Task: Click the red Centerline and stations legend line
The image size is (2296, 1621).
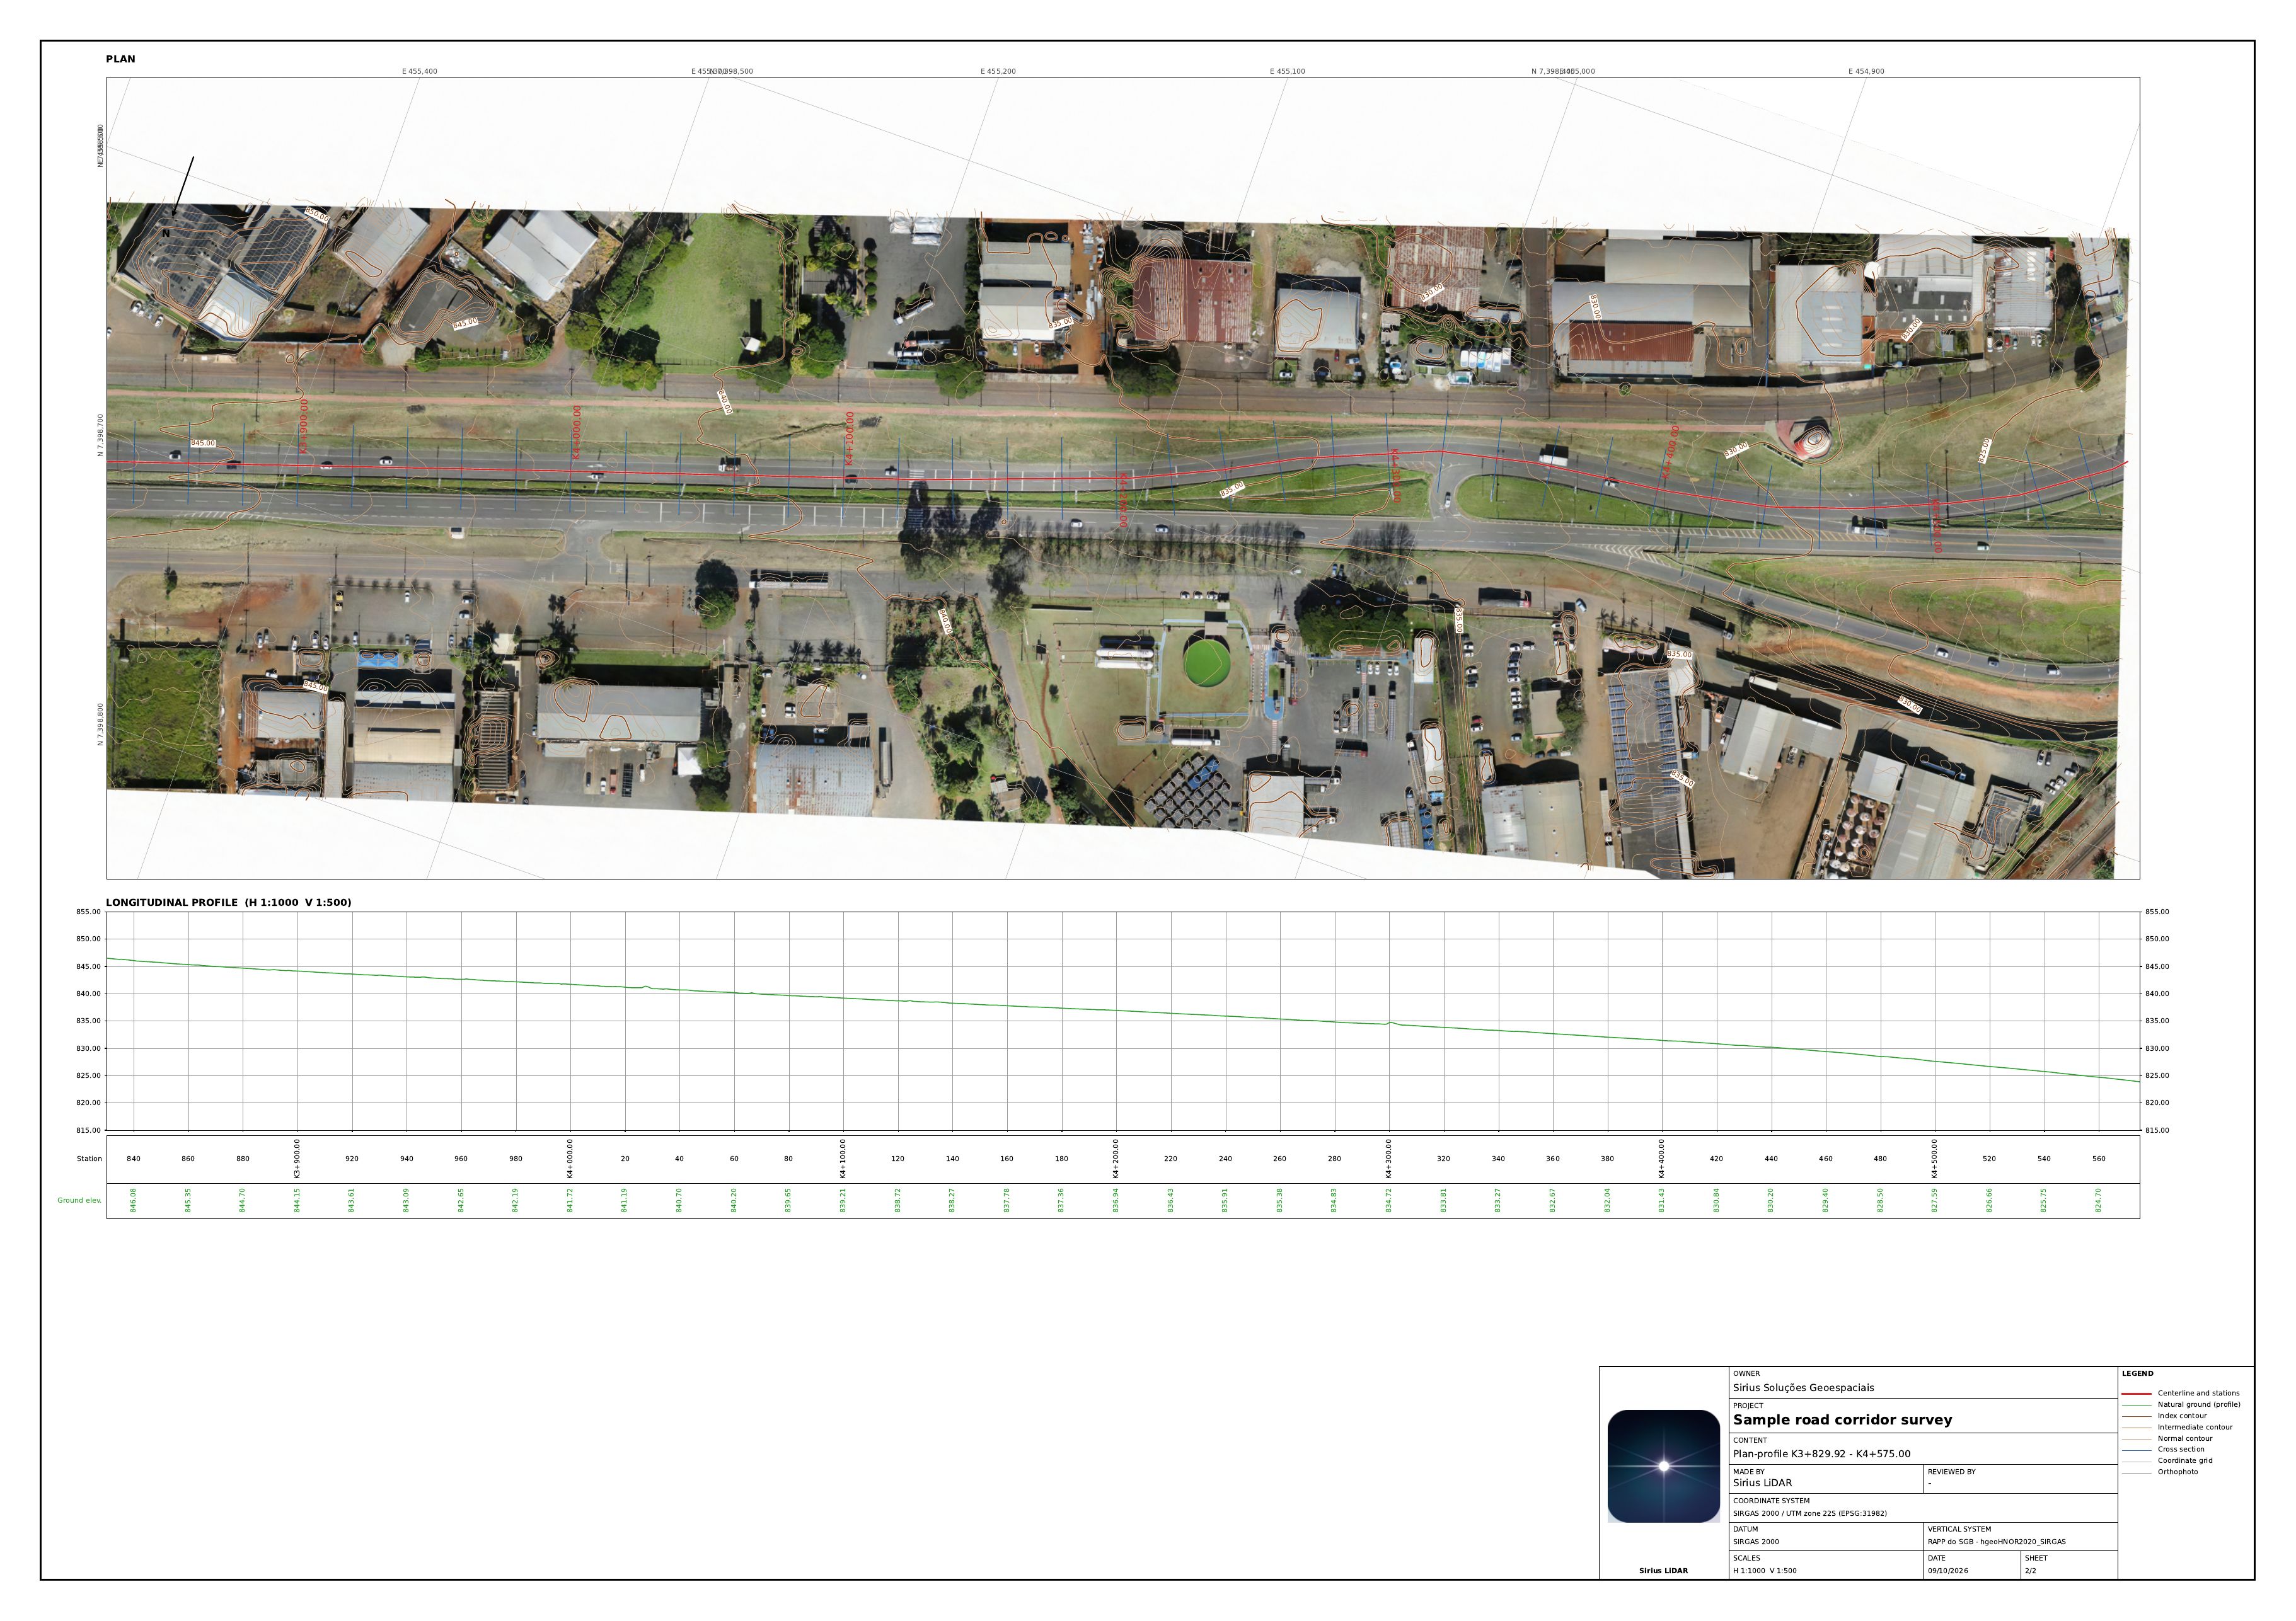Action: (2136, 1393)
